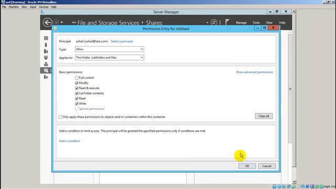Open the Manage menu in Server Manager

(x=241, y=23)
